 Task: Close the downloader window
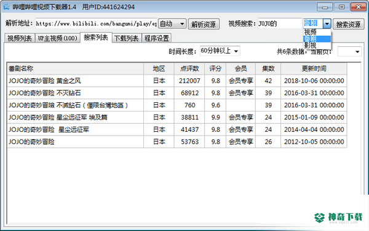click(359, 7)
